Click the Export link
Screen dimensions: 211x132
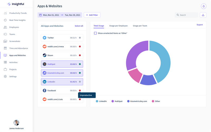pyautogui.click(x=200, y=25)
